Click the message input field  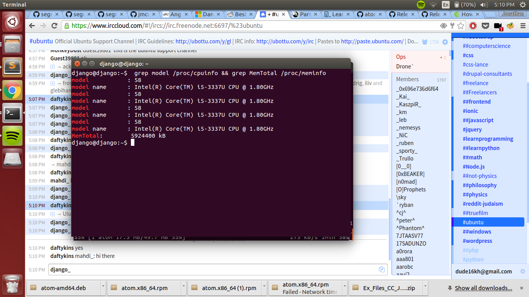(x=212, y=270)
